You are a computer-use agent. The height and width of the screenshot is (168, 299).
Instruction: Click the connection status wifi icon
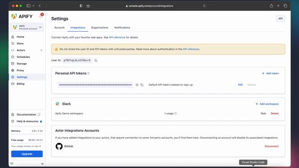(x=12, y=164)
